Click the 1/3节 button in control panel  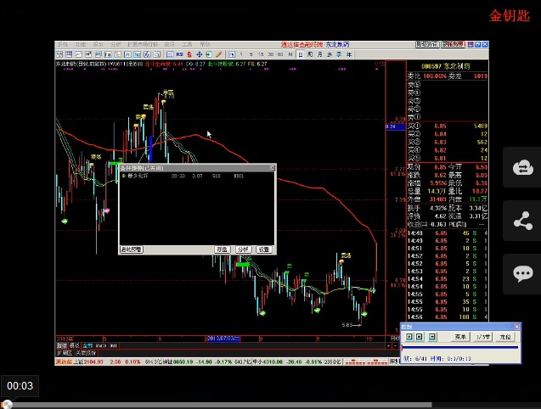tap(482, 337)
